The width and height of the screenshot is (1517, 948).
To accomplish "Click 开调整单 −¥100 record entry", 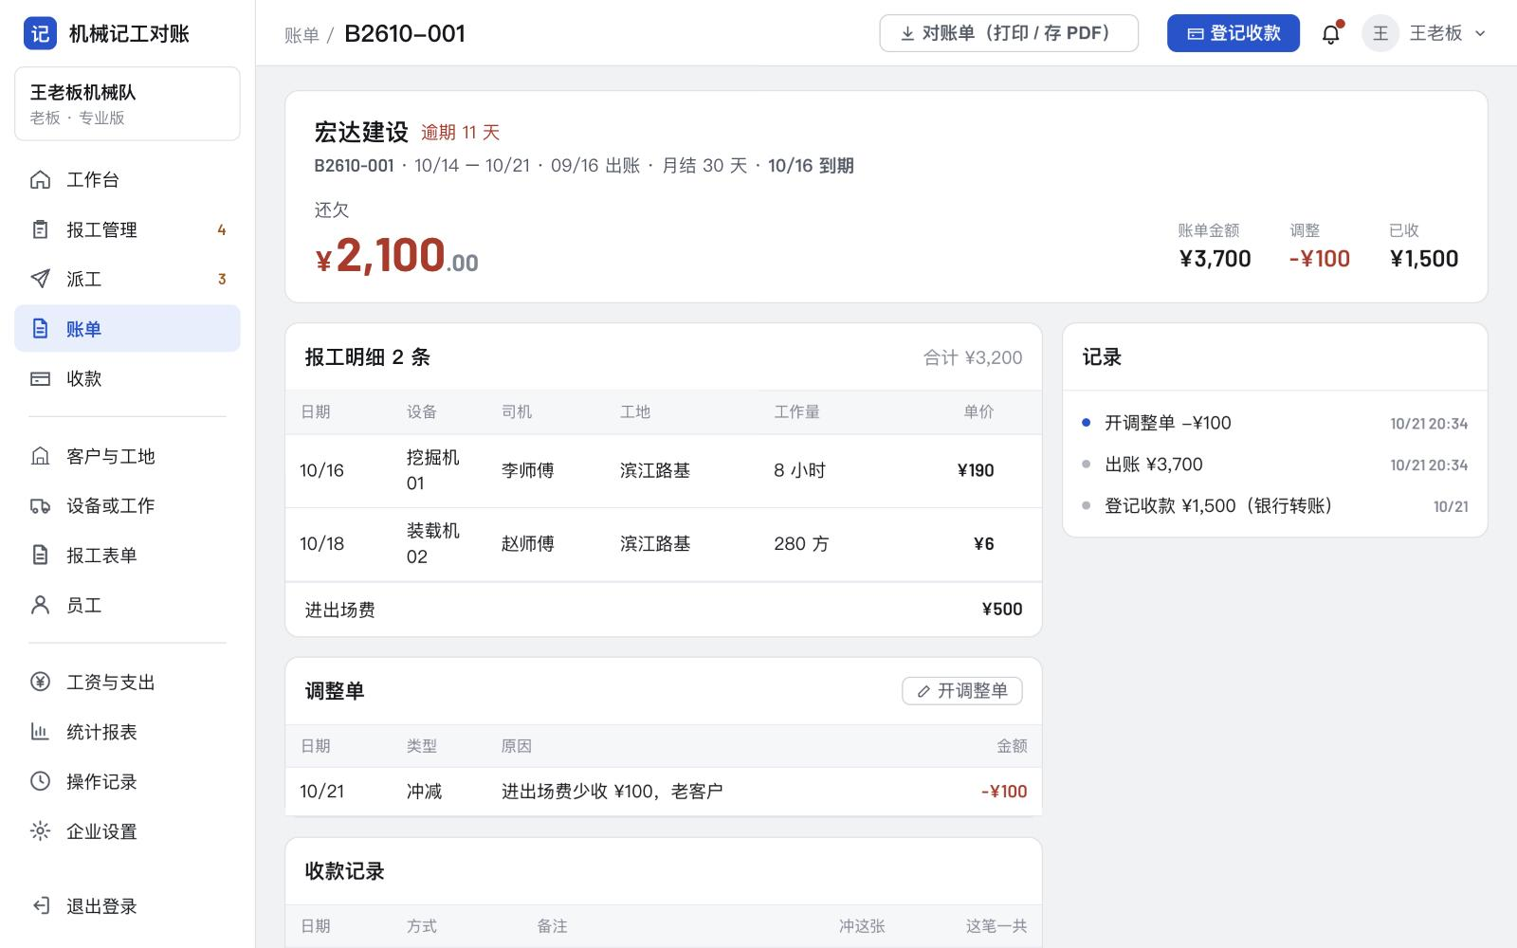I will 1167,423.
